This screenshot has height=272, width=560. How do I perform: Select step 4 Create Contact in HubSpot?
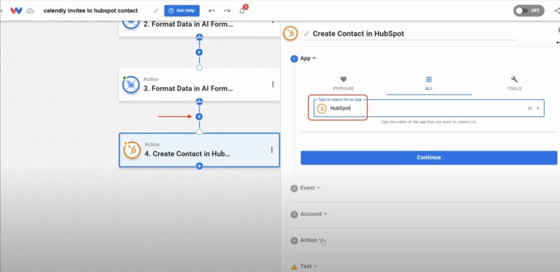(199, 150)
